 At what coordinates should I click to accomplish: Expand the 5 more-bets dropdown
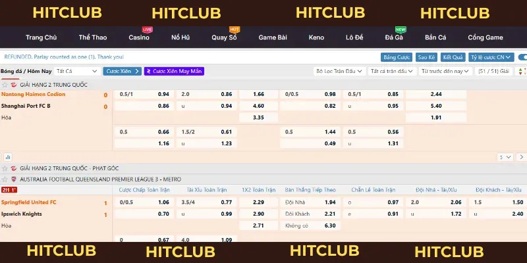[x=505, y=157]
